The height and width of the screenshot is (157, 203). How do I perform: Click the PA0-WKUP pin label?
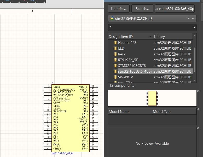pos(60,111)
